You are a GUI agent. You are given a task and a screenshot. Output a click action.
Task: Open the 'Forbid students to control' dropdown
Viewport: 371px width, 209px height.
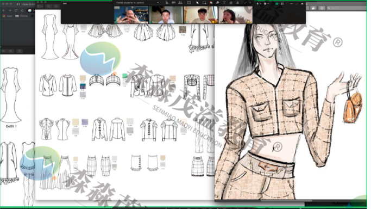pyautogui.click(x=137, y=3)
